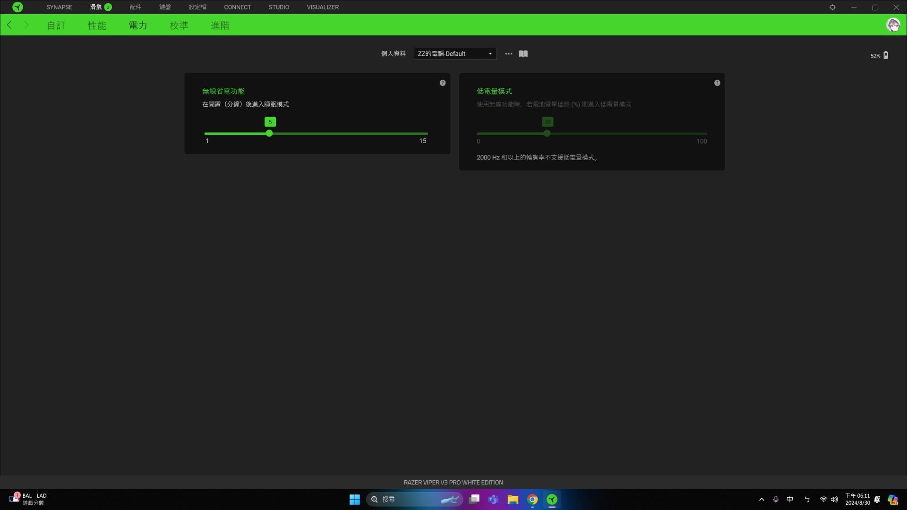907x510 pixels.
Task: Check battery status at 52% indicator
Action: tap(879, 55)
